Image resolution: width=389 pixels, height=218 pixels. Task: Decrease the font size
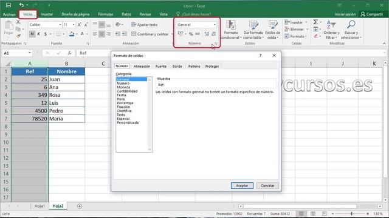(86, 25)
